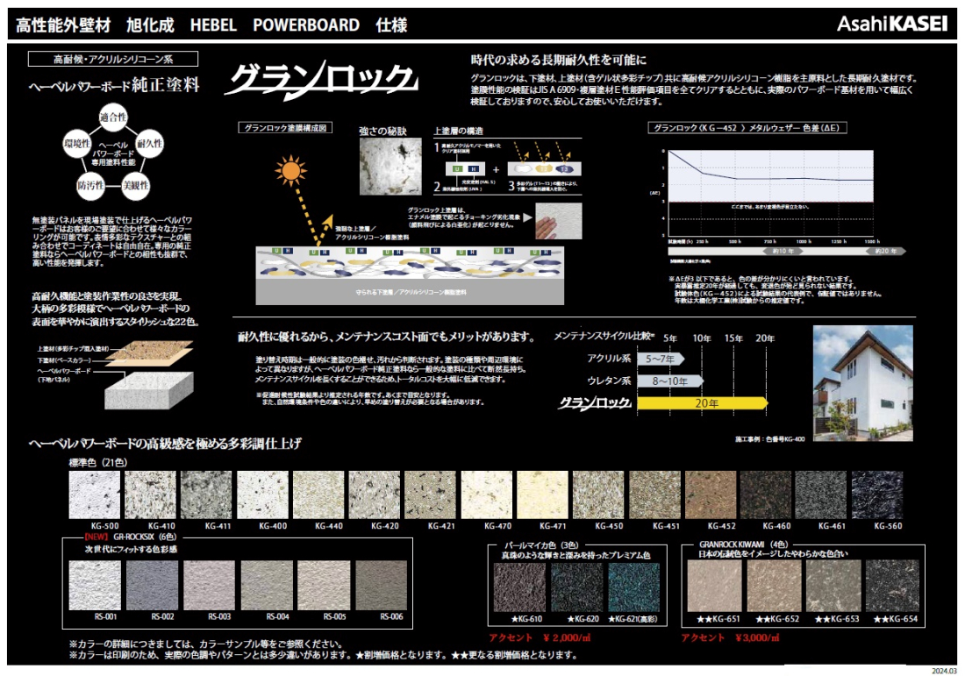Click the KG-451 swatch
This screenshot has height=676, width=965.
coord(654,495)
